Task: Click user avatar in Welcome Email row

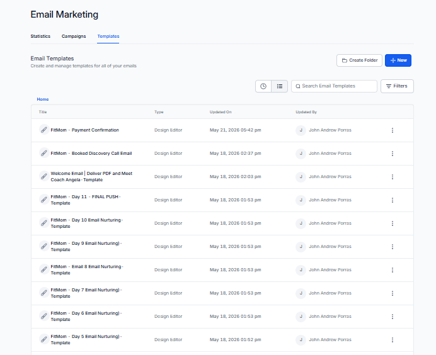Action: coord(301,177)
